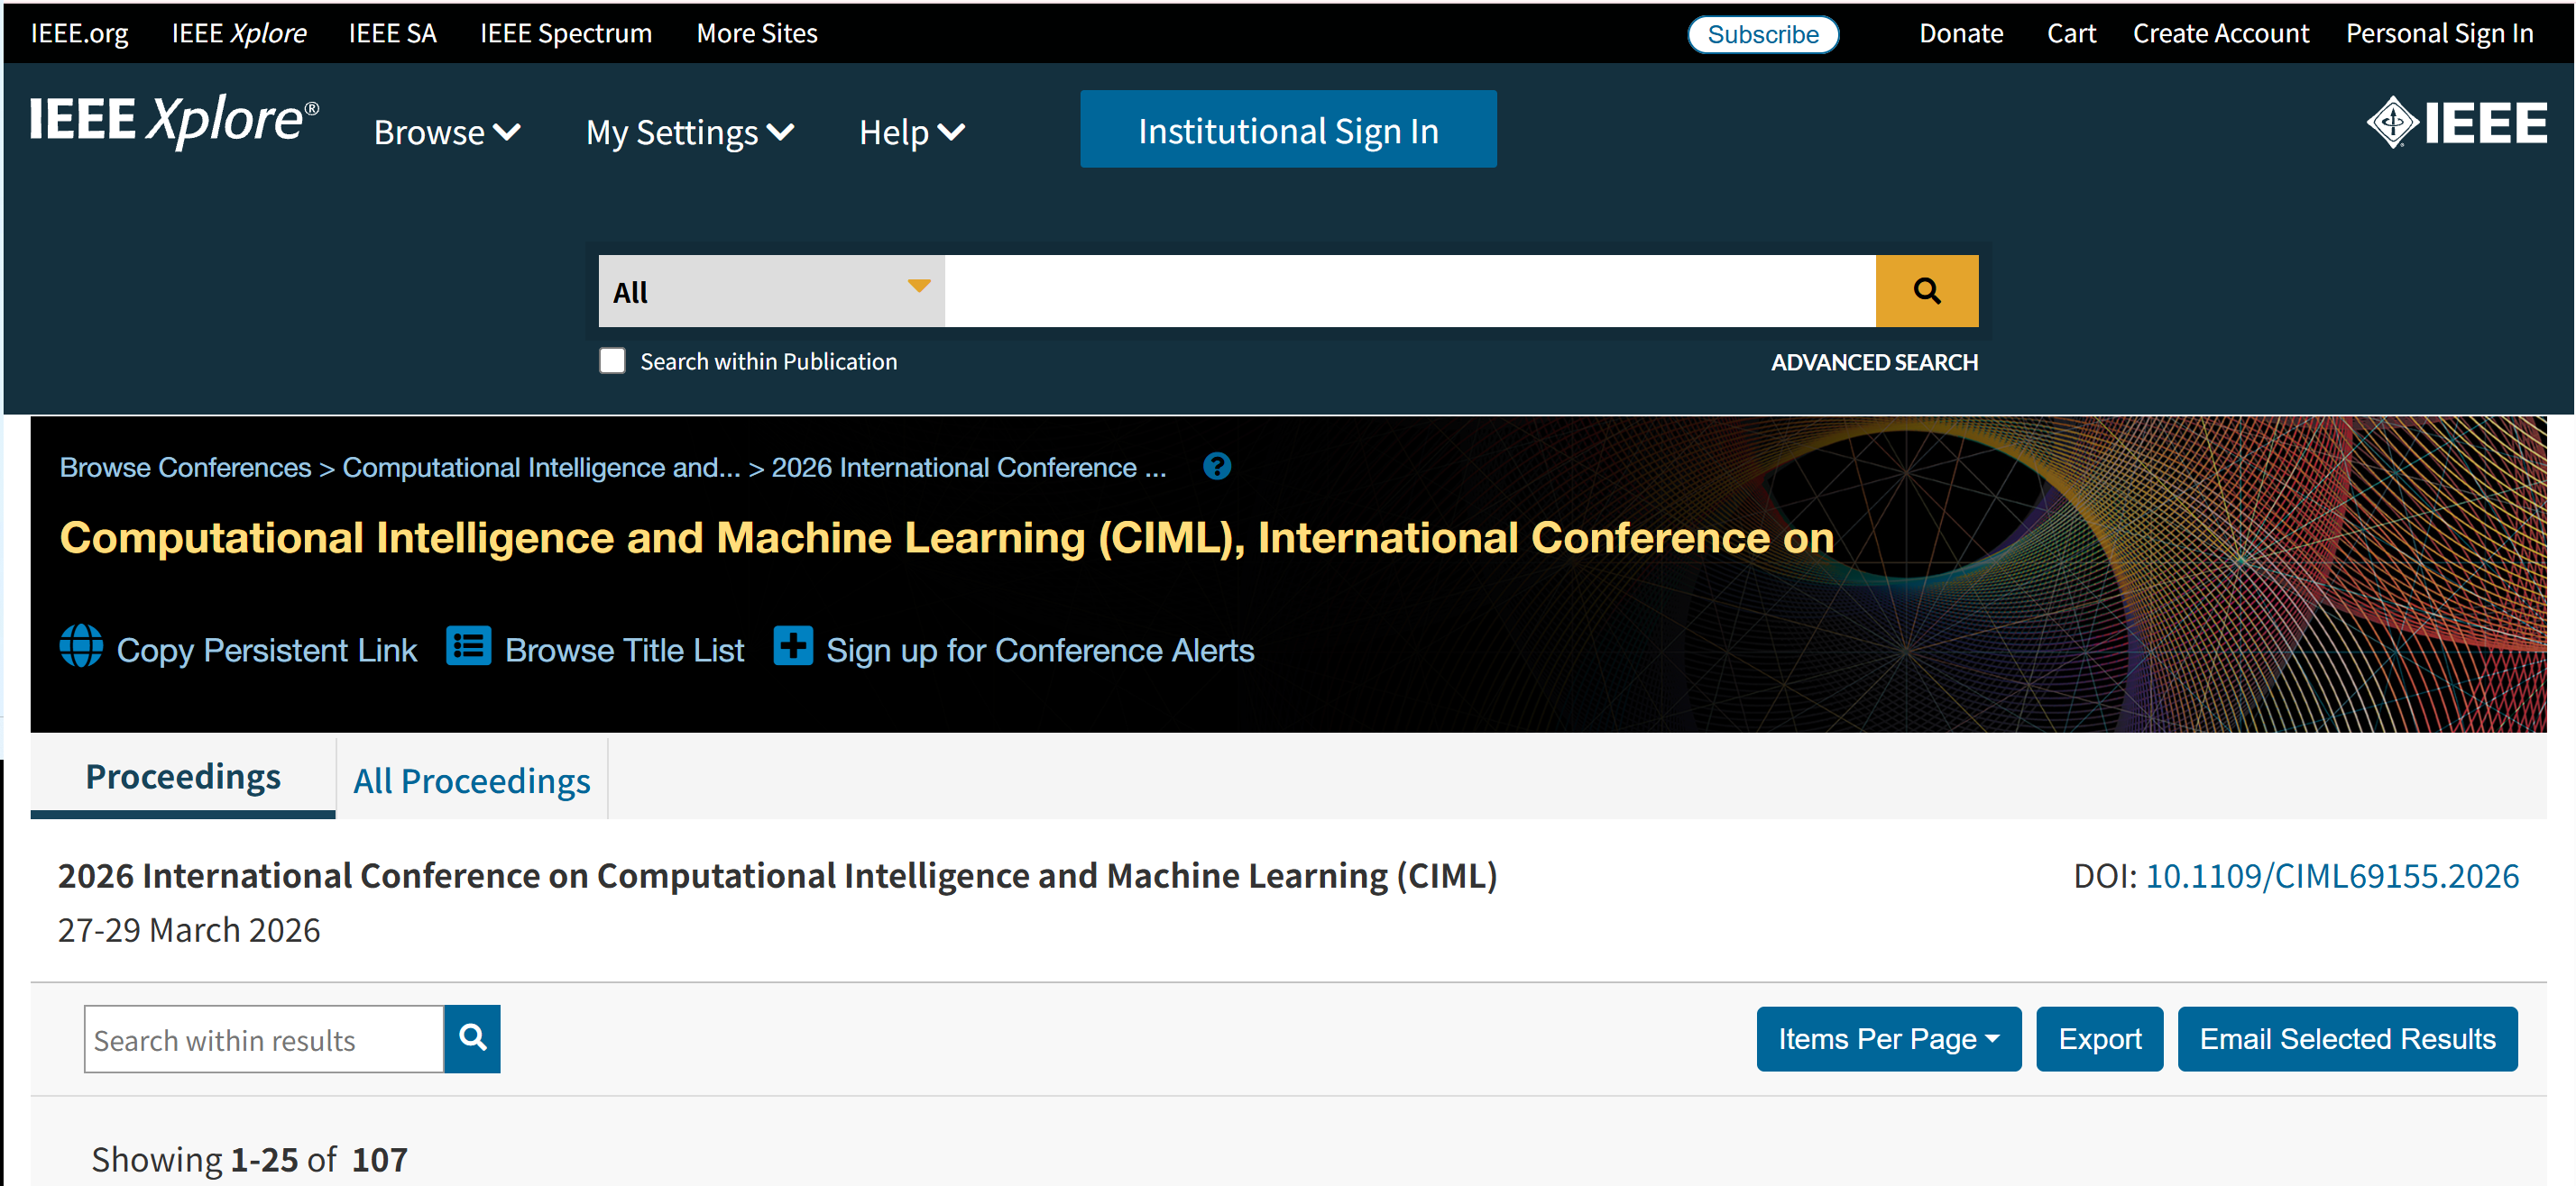2576x1186 pixels.
Task: Click the plus icon for Conference Alerts
Action: point(793,645)
